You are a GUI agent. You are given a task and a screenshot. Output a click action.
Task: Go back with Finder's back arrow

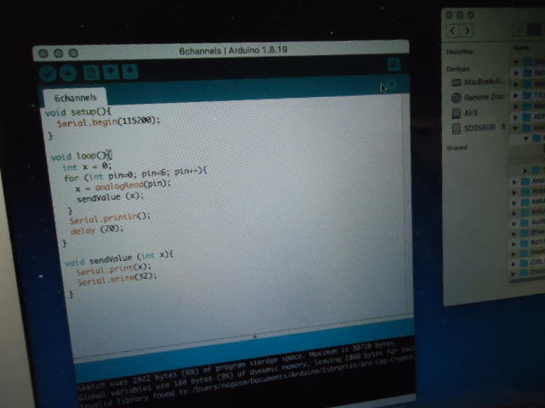point(452,31)
